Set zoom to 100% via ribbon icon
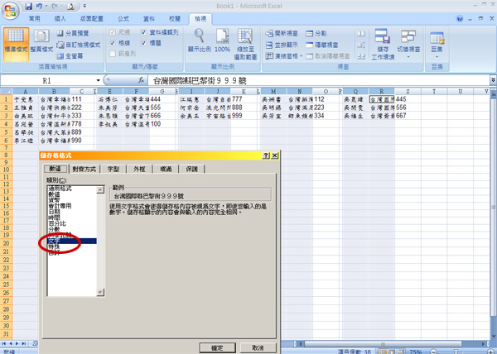This screenshot has width=497, height=354. (222, 41)
